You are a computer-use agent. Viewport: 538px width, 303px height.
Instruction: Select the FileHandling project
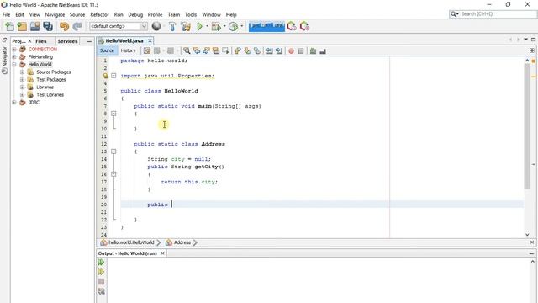(x=40, y=57)
